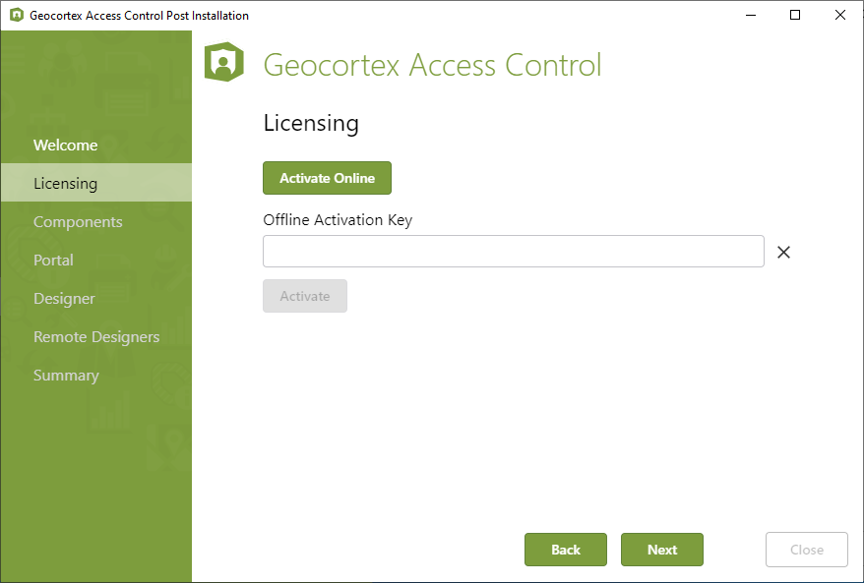Open the Portal step in sidebar
The width and height of the screenshot is (864, 583).
coord(96,260)
